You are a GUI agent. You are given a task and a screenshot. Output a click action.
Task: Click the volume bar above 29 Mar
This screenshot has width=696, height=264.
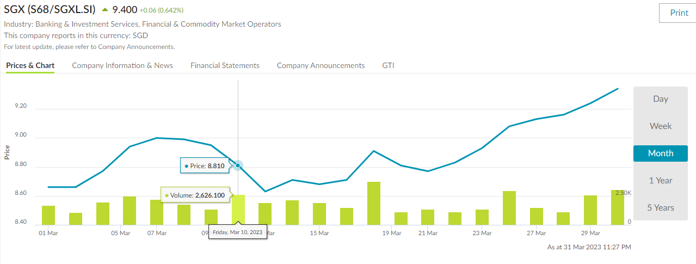click(590, 210)
